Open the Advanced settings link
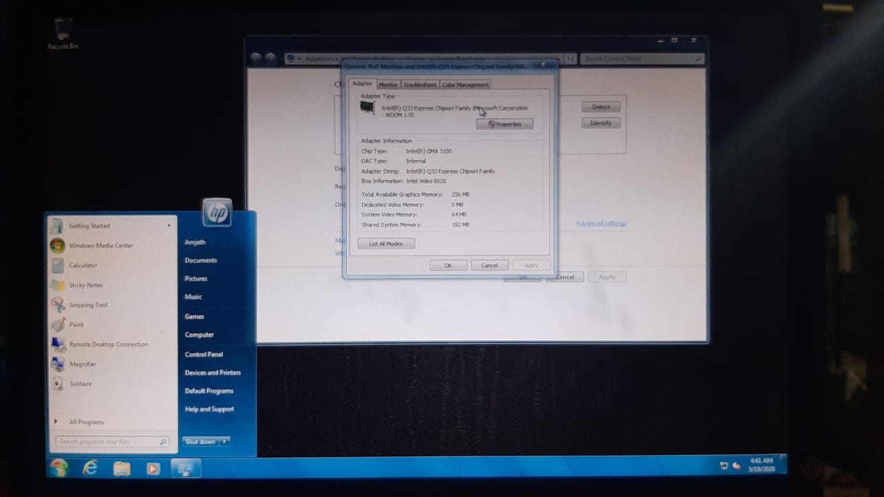Viewport: 884px width, 497px height. tap(600, 223)
